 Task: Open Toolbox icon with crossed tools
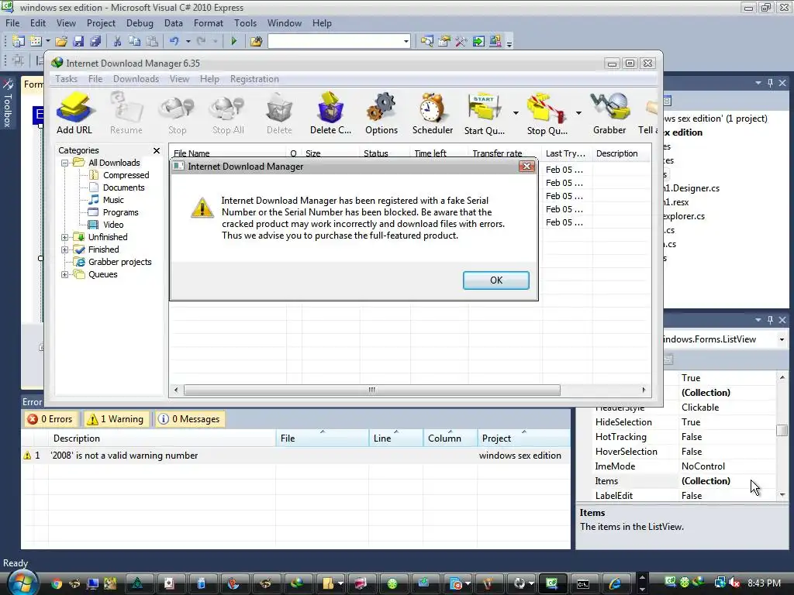[x=461, y=42]
